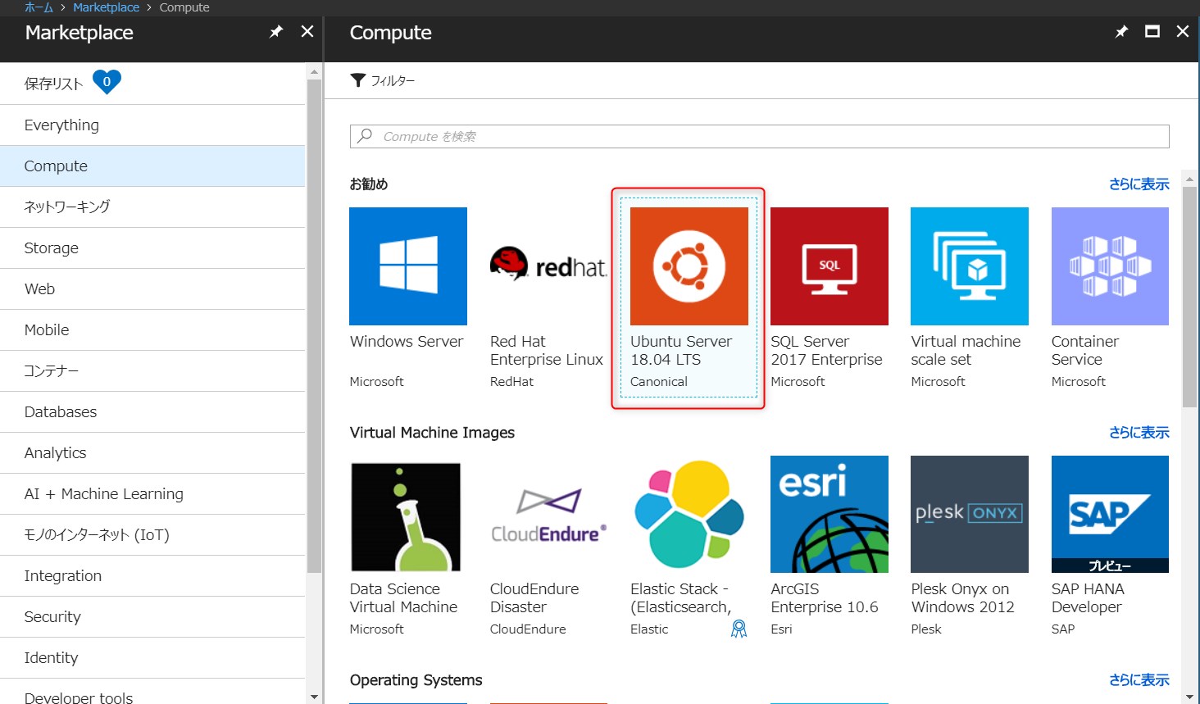Open SQL Server 2017 Enterprise tile
Viewport: 1200px width, 704px height.
coord(829,266)
